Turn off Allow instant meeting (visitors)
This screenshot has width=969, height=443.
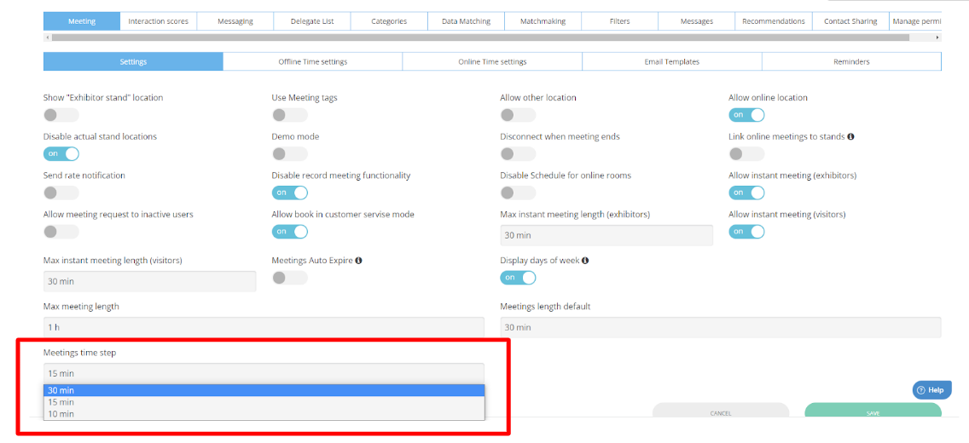tap(746, 232)
